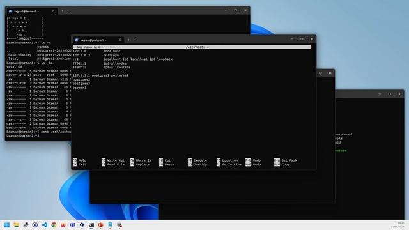Open the VirtualBox taskbar icon
Image resolution: width=409 pixels, height=230 pixels.
pos(82,225)
